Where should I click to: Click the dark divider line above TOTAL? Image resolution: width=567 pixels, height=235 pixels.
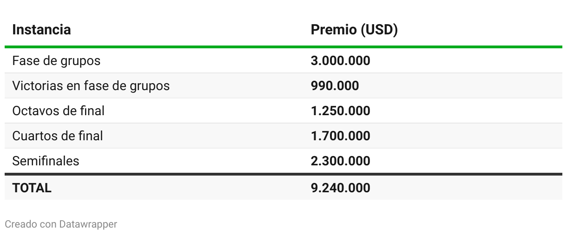pos(283,174)
